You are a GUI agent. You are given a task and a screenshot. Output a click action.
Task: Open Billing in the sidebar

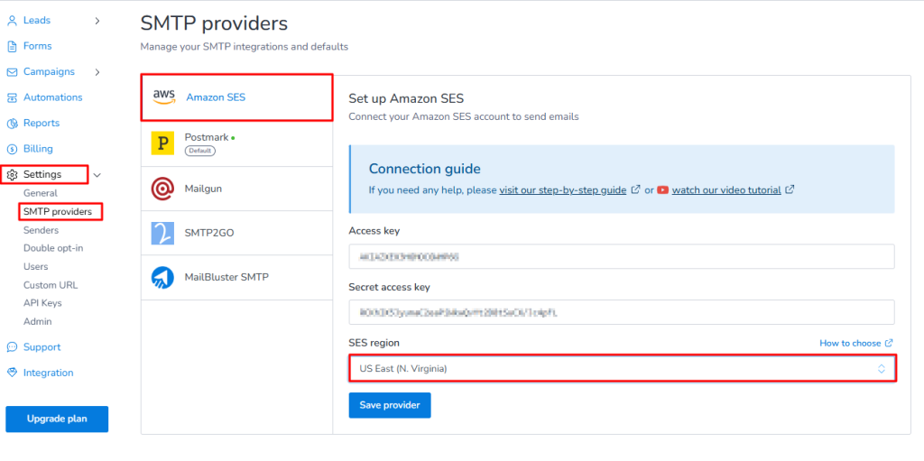(x=38, y=149)
